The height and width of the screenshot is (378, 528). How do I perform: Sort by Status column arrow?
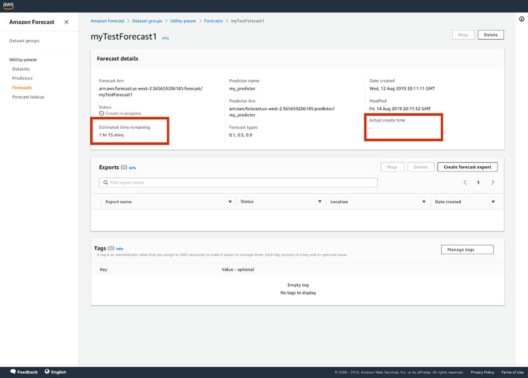pos(319,202)
